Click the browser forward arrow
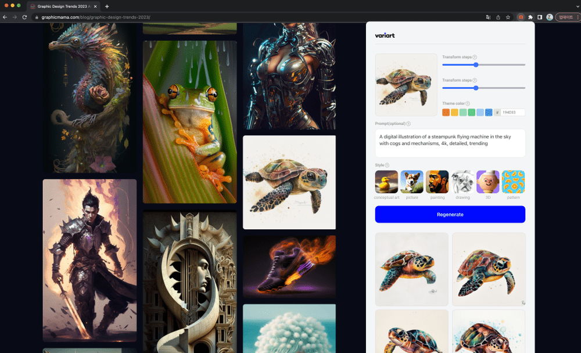Viewport: 581px width, 353px height. click(15, 17)
